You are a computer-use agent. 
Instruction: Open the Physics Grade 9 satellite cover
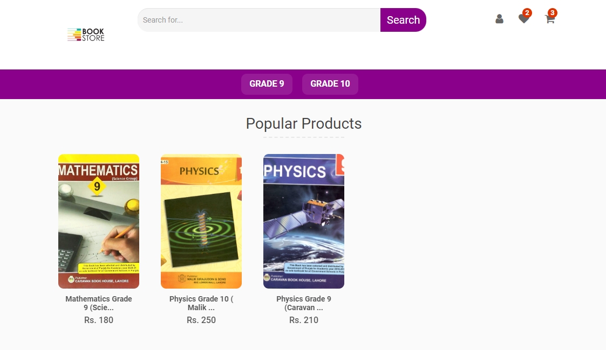point(304,221)
